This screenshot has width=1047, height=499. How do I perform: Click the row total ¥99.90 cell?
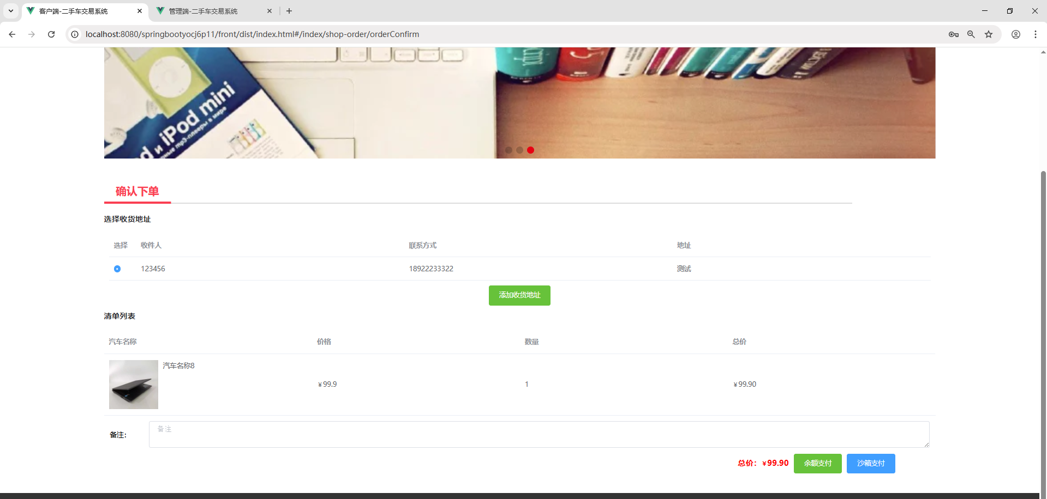[x=745, y=385]
